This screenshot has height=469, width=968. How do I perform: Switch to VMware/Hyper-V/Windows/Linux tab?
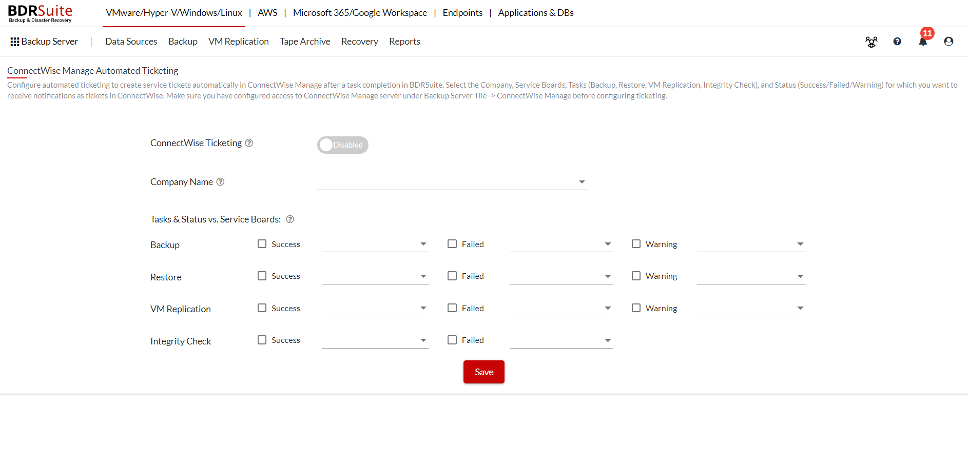(174, 13)
